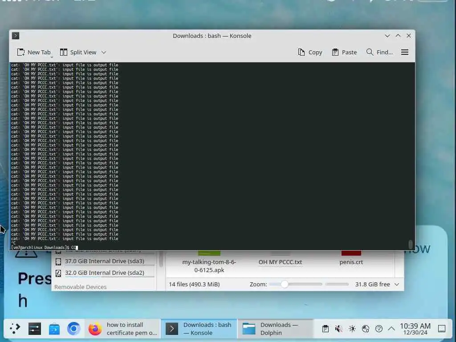The image size is (456, 342).
Task: Switch to Firefox certificate tab task
Action: point(123,329)
